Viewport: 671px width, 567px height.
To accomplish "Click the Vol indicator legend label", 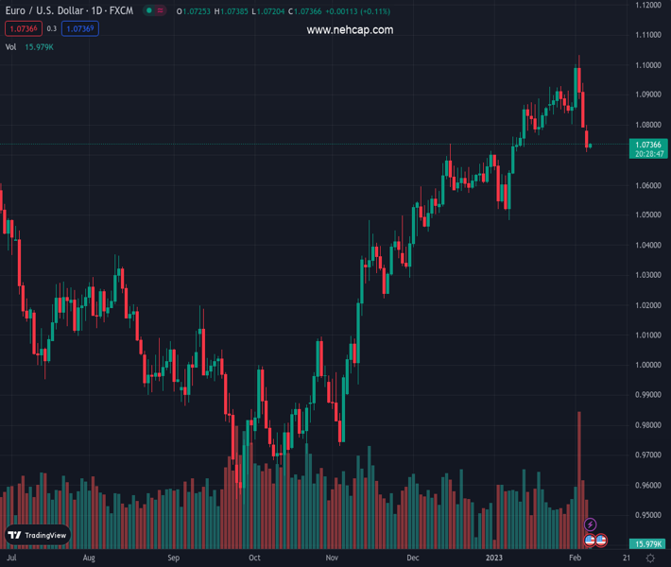I will pos(10,46).
